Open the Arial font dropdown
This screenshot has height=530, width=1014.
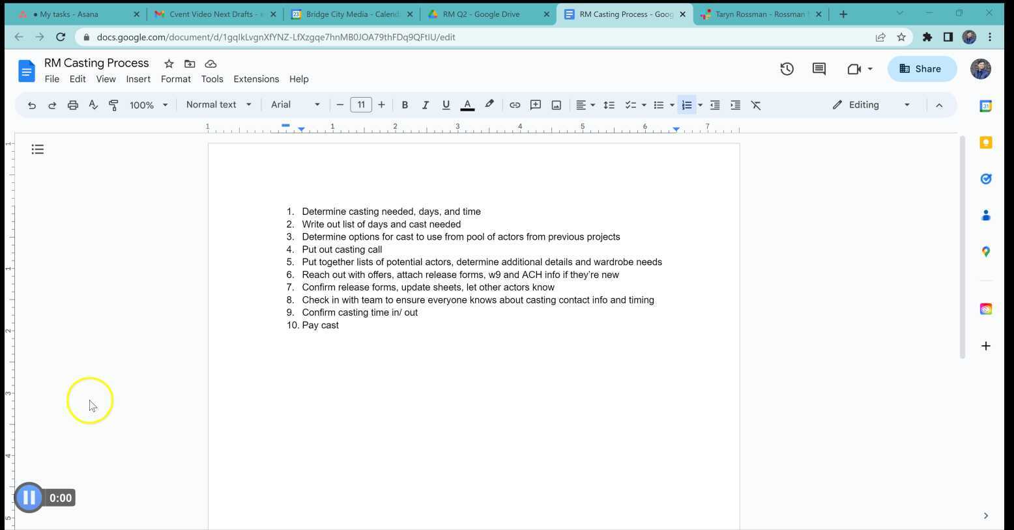coord(295,105)
